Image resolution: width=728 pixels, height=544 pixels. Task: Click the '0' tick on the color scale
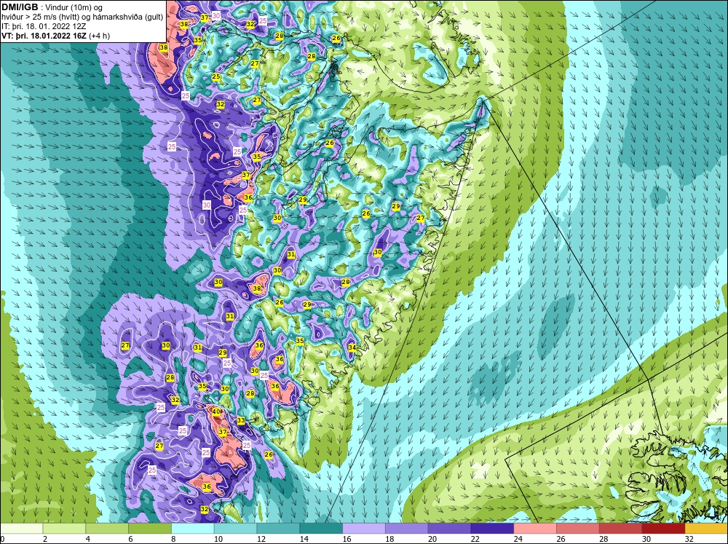(x=2, y=539)
